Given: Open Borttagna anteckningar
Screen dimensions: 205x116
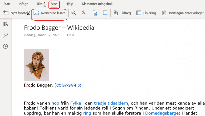Looking at the screenshot, I should pyautogui.click(x=183, y=13).
